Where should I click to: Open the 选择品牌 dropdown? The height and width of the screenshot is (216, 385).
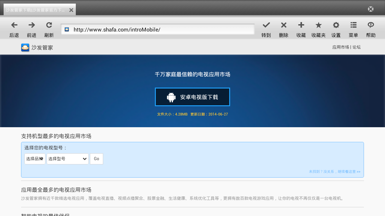[35, 159]
